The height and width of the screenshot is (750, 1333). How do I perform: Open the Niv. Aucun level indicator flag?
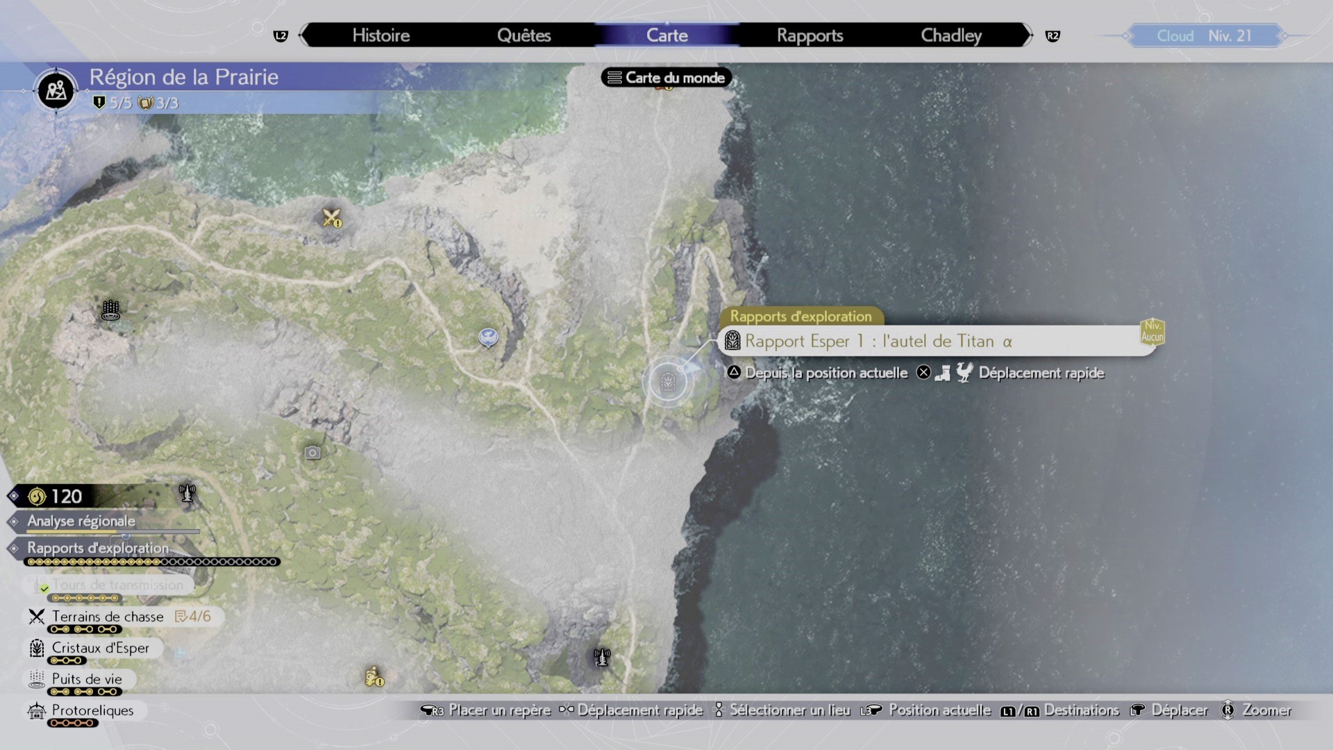point(1152,333)
